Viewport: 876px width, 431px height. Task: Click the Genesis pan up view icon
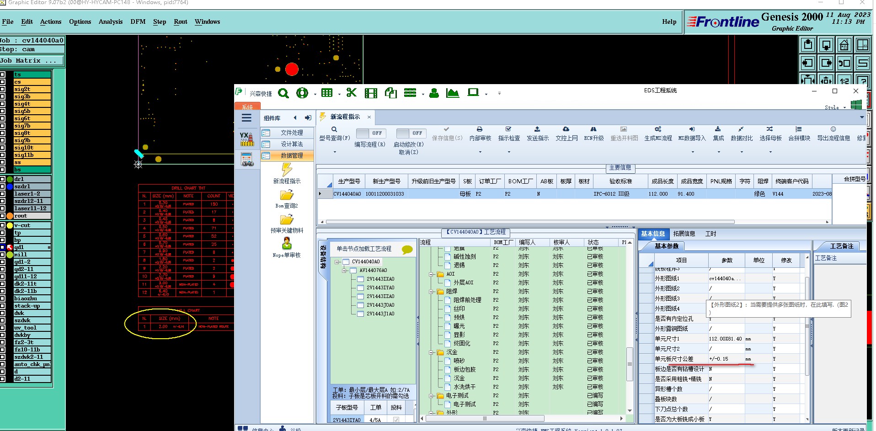[x=808, y=45]
